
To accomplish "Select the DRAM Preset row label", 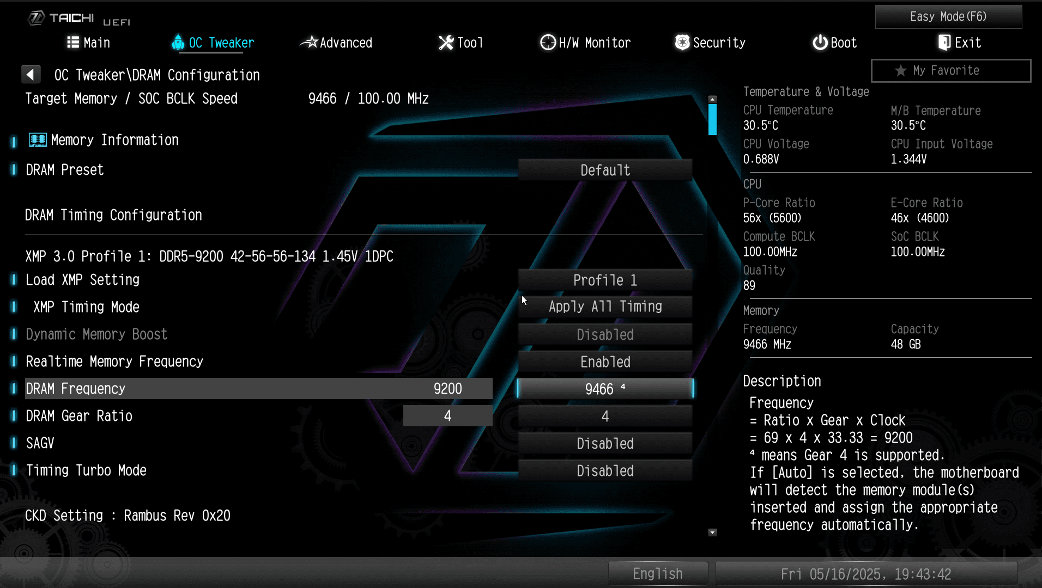I will (x=65, y=170).
